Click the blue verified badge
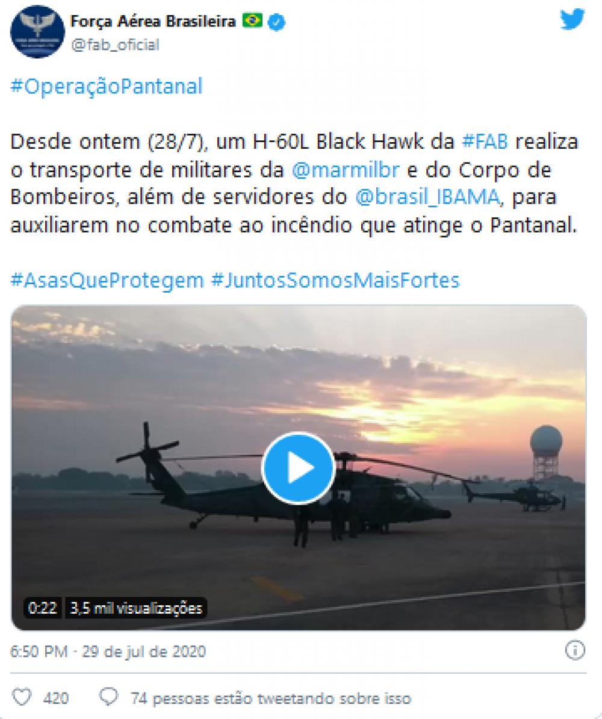The width and height of the screenshot is (602, 719). 276,22
